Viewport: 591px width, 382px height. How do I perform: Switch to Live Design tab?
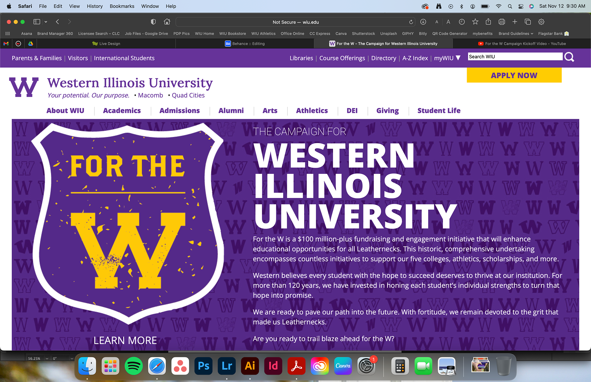[x=106, y=44]
